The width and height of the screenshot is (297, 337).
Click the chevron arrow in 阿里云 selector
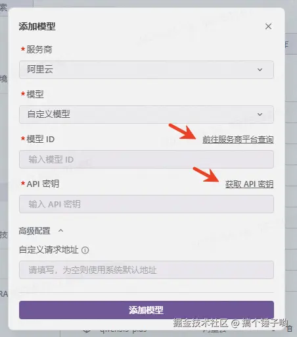click(260, 70)
